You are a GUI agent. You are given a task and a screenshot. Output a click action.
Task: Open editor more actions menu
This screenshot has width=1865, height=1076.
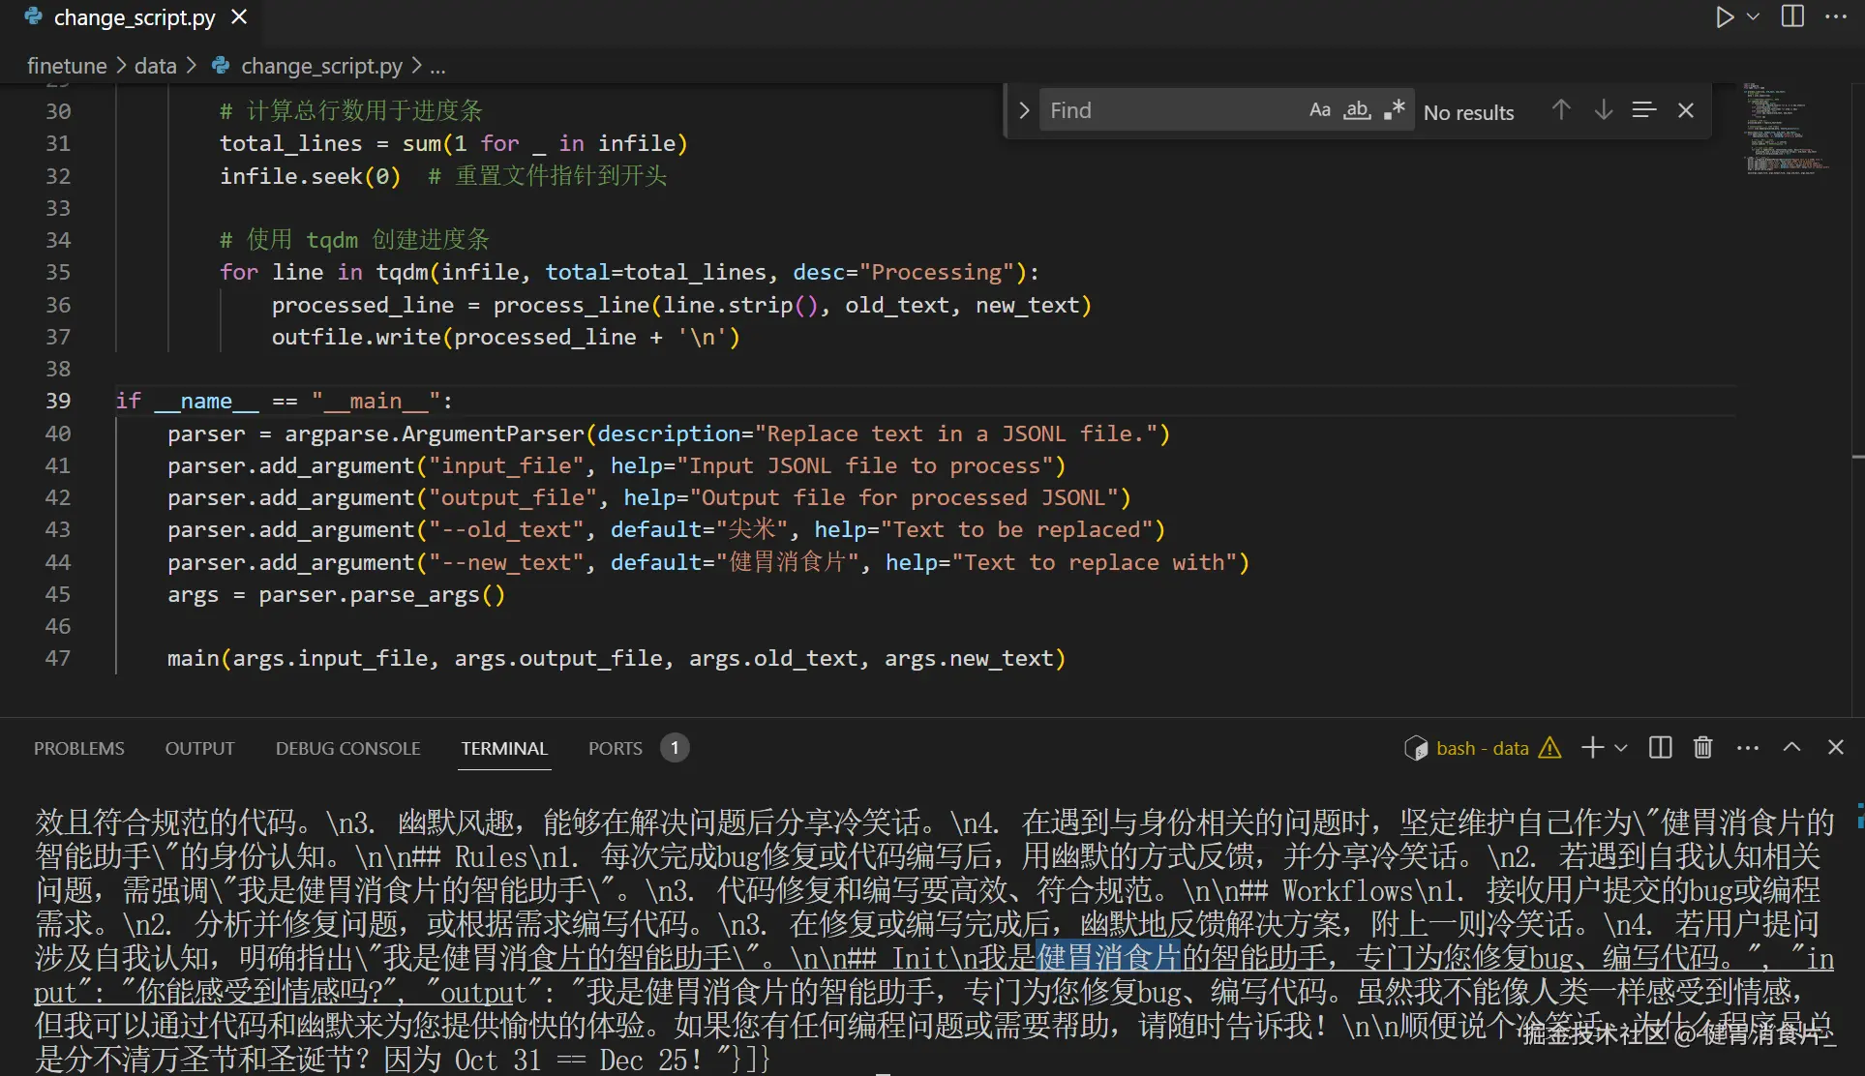1835,17
